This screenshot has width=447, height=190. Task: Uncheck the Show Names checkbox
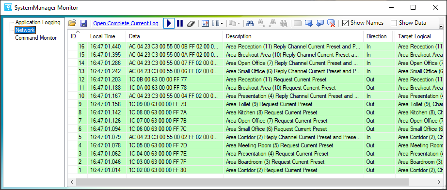[345, 23]
